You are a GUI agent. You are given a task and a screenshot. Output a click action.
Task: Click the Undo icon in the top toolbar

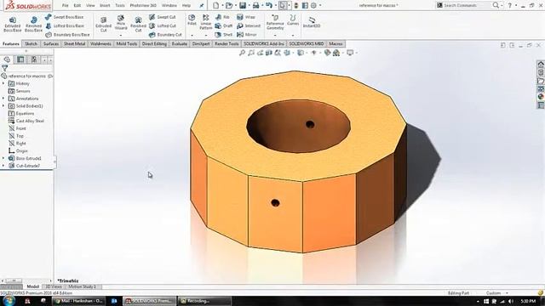click(x=269, y=6)
